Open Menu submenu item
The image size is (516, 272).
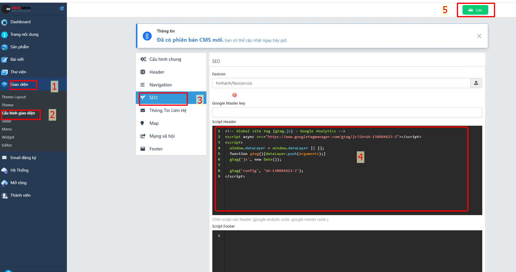pyautogui.click(x=7, y=129)
